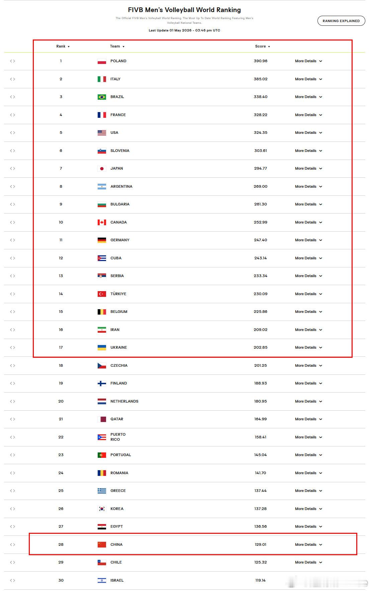Sort the table by Rank column

tap(63, 47)
